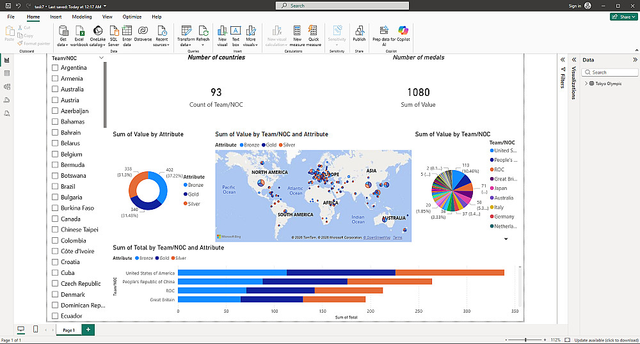The height and width of the screenshot is (344, 640).
Task: Check the Brazil slicer box
Action: tap(55, 186)
